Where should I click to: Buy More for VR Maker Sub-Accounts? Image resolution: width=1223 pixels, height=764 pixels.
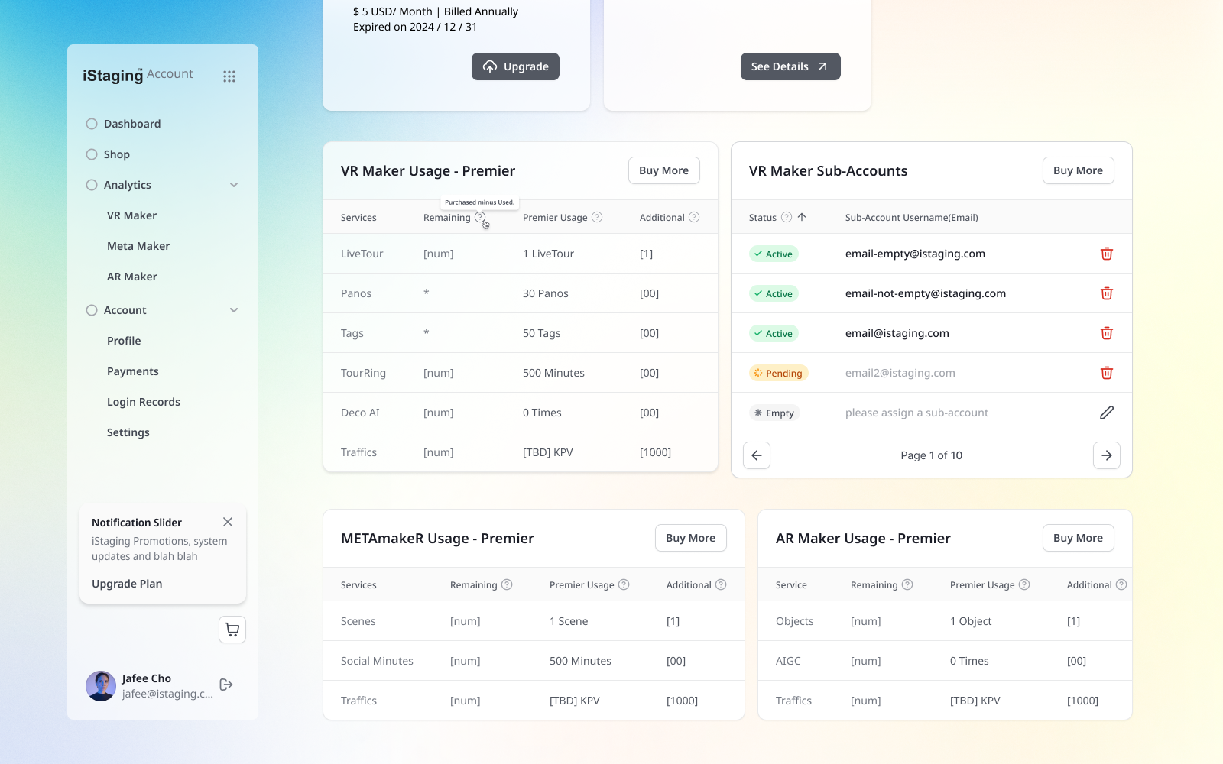(1078, 170)
